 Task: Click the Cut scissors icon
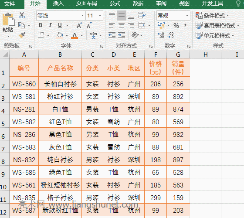pyautogui.click(x=22, y=15)
